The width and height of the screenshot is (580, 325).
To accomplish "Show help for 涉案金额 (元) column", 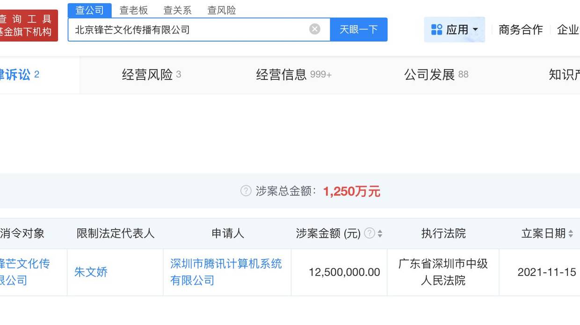I will click(370, 233).
